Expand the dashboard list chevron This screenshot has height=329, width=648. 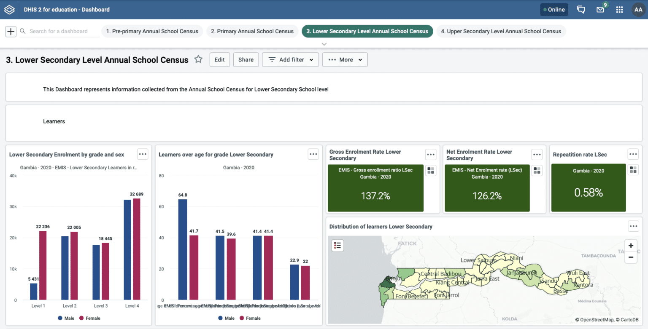(324, 44)
